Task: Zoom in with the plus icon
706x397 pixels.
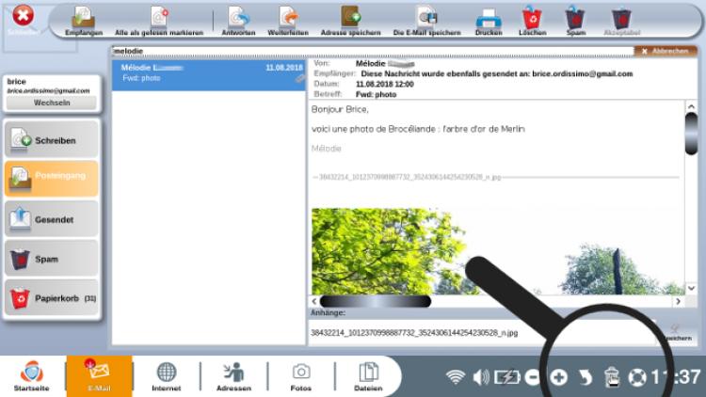Action: click(x=559, y=377)
